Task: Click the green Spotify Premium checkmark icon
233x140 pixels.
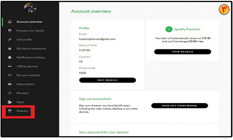Action: [169, 29]
